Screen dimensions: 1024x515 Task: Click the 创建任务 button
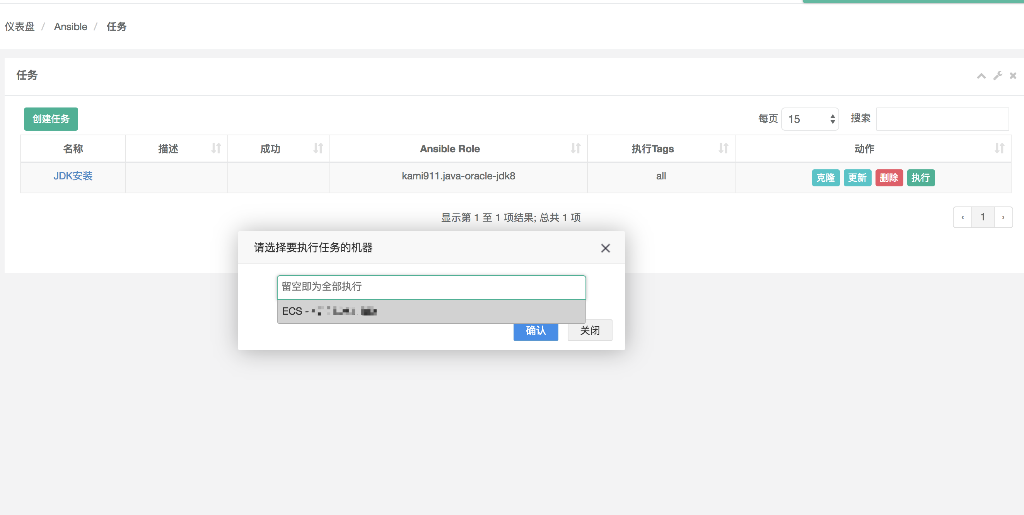pyautogui.click(x=51, y=119)
